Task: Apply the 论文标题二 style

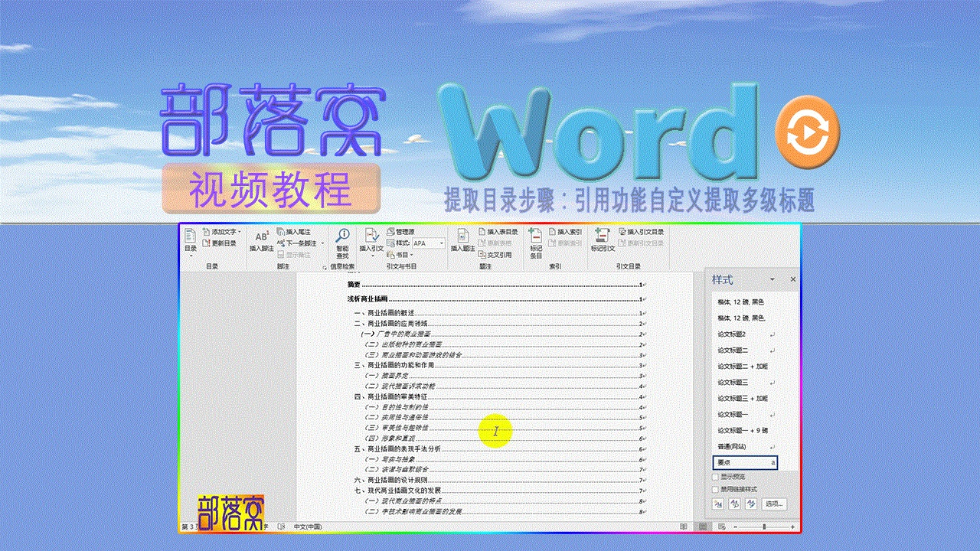Action: click(746, 350)
